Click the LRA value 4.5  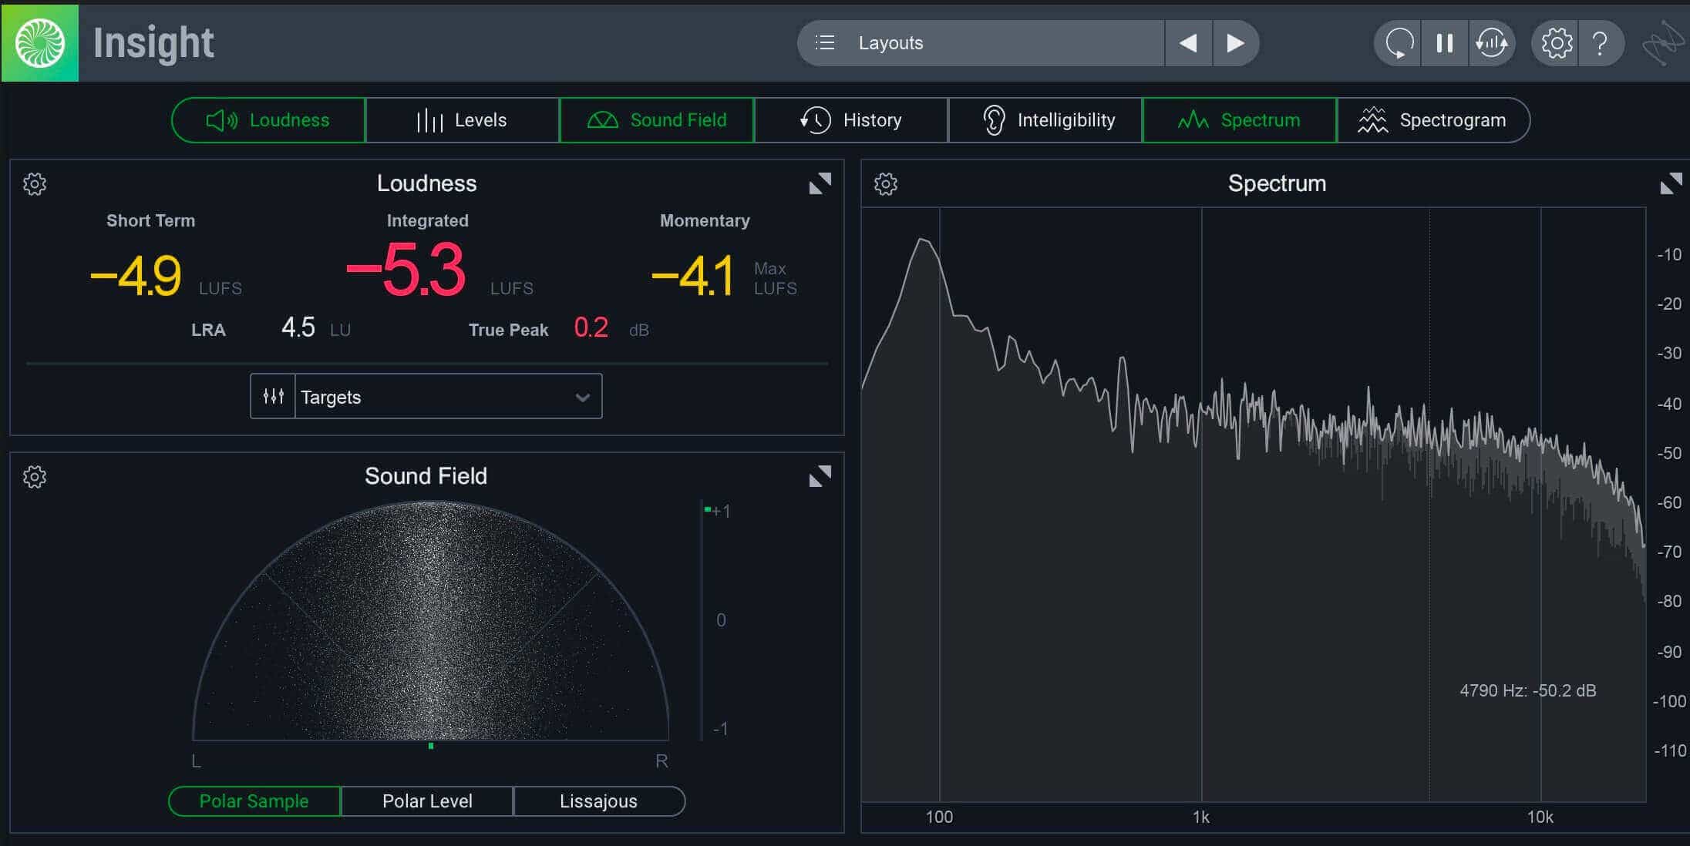click(x=298, y=327)
